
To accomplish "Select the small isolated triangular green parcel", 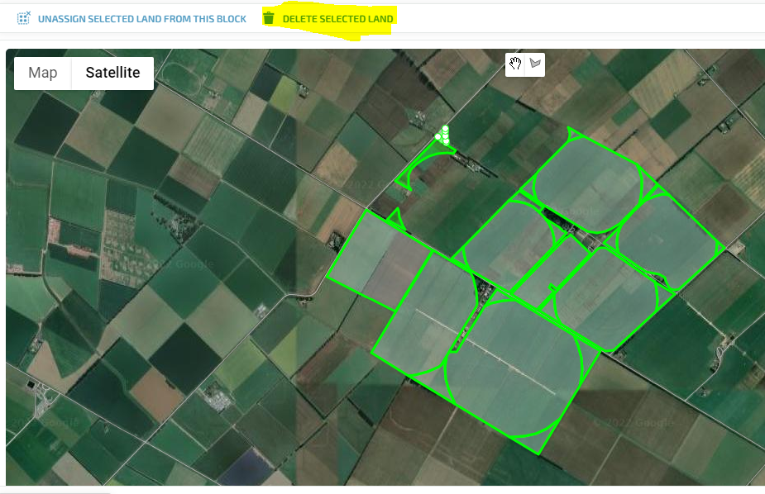I will click(394, 219).
